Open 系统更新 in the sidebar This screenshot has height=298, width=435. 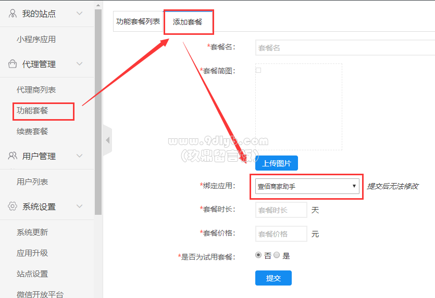click(x=32, y=232)
